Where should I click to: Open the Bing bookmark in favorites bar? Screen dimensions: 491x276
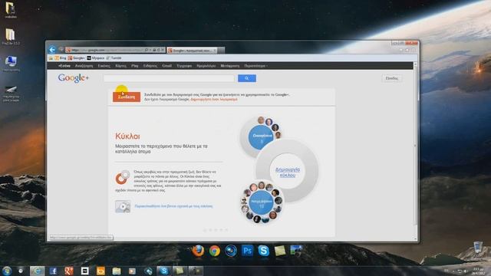(61, 58)
